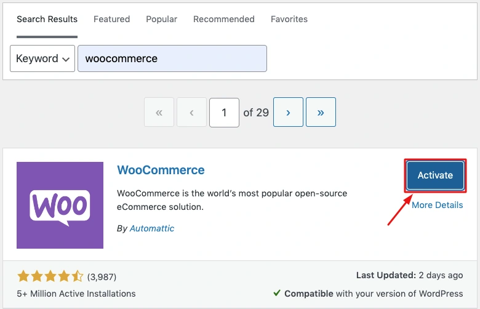Click the purple Woo logo thumbnail
The width and height of the screenshot is (480, 309).
[60, 205]
